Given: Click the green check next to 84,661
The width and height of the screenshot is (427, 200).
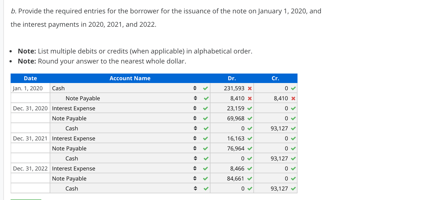Looking at the screenshot, I should point(250,179).
